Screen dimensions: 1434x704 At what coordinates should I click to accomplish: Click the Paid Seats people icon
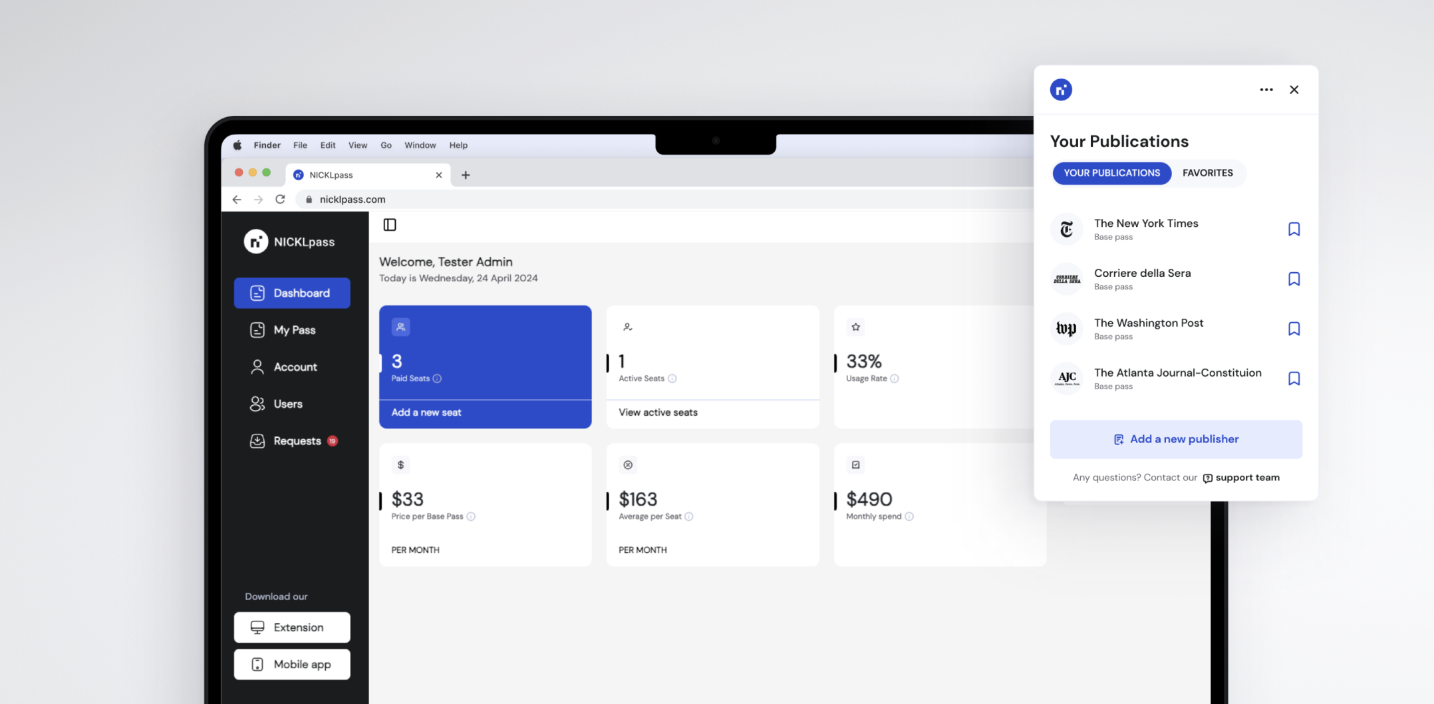tap(400, 327)
